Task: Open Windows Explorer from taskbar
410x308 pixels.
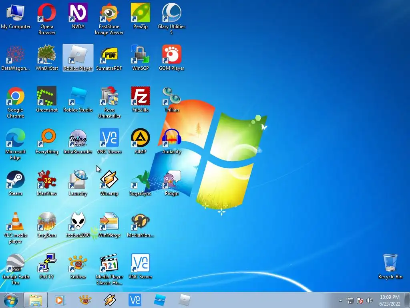Action: (36, 300)
